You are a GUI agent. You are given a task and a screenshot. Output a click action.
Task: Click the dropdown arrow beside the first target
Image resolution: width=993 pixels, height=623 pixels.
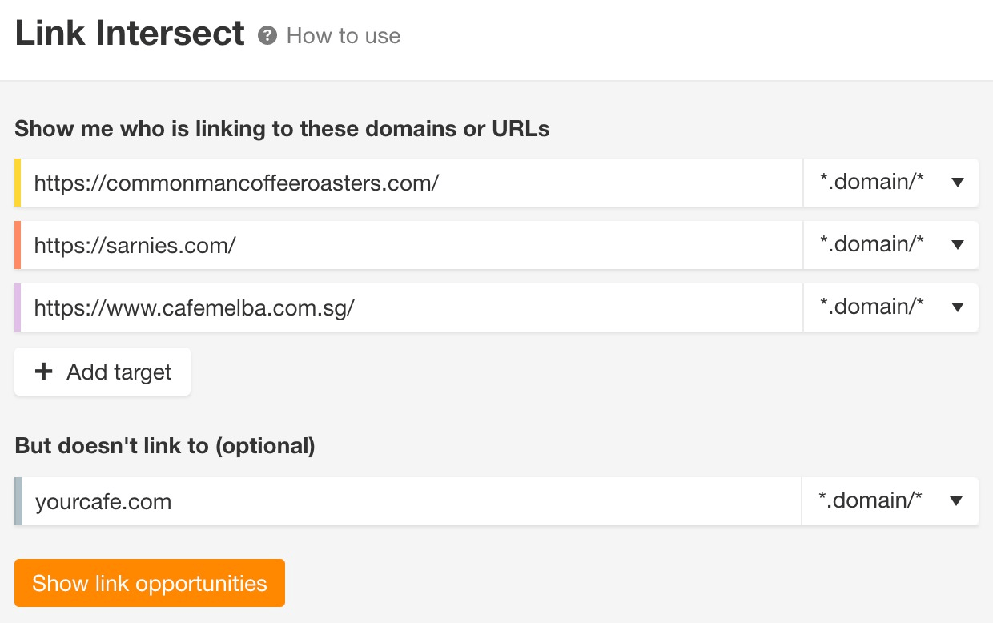pos(958,183)
